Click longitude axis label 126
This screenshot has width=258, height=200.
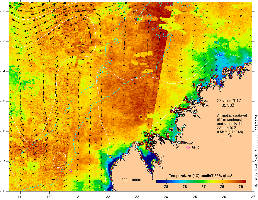[x=223, y=197]
